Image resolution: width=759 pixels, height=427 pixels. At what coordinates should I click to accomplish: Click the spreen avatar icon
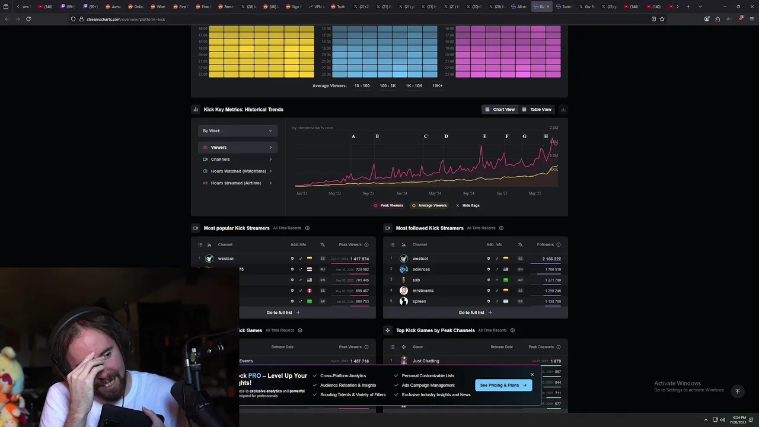point(404,301)
